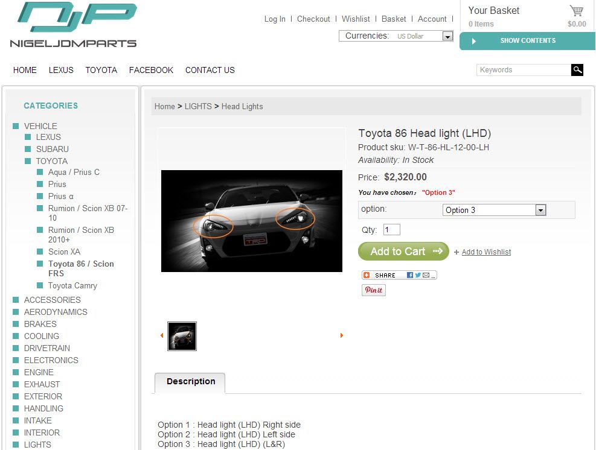Click the Qty input box
Image resolution: width=596 pixels, height=450 pixels.
[391, 230]
